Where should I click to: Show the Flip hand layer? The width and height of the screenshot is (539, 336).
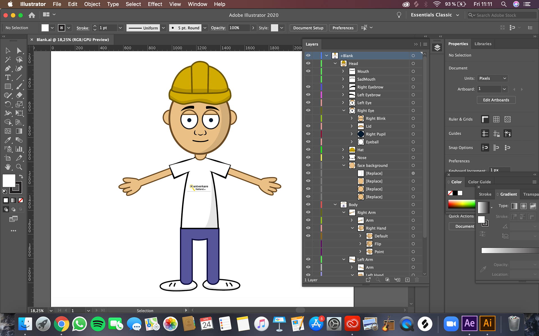click(308, 244)
